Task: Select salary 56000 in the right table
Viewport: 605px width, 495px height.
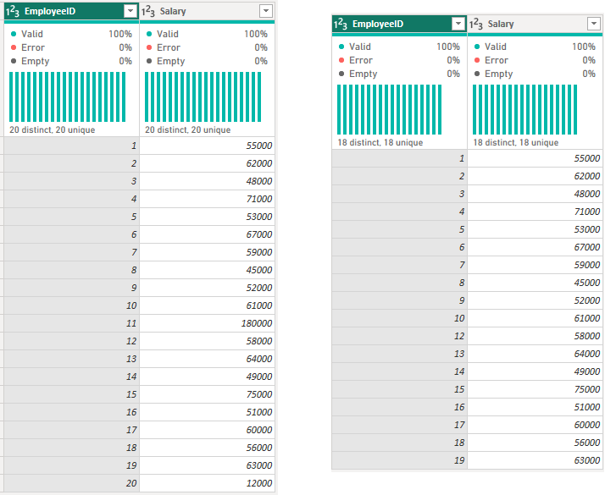Action: point(535,443)
